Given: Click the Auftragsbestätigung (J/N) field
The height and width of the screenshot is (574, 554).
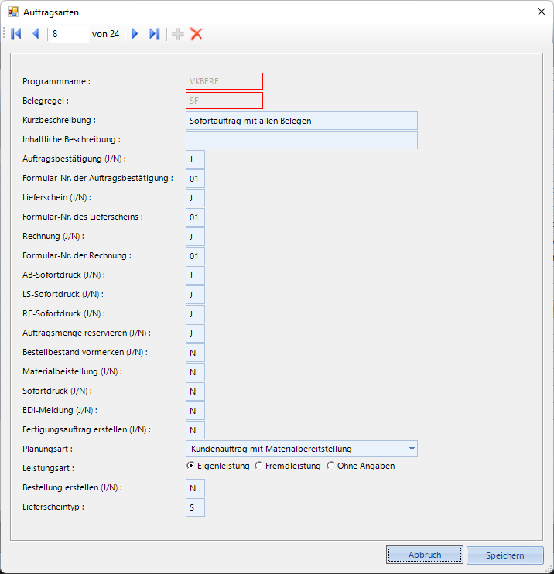Looking at the screenshot, I should (x=195, y=159).
